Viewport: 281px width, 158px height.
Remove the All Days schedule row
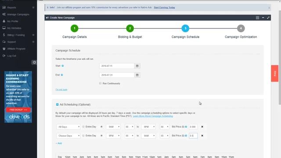click(202, 127)
